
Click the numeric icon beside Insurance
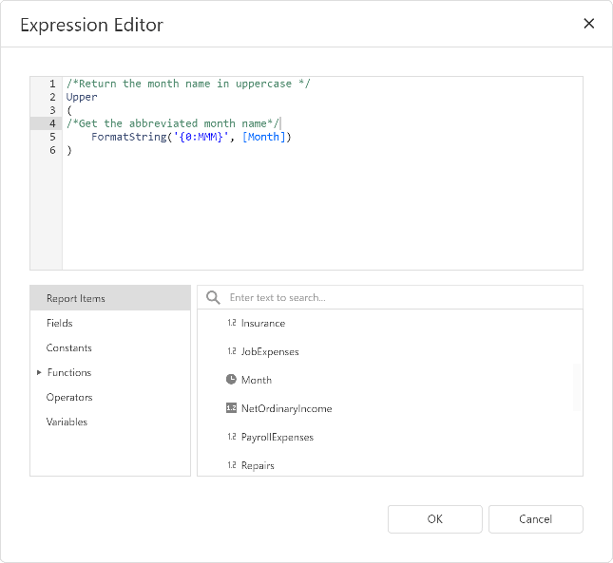tap(231, 323)
